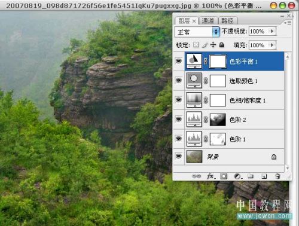Click the 填充 100% input field
The image size is (299, 226).
point(259,45)
